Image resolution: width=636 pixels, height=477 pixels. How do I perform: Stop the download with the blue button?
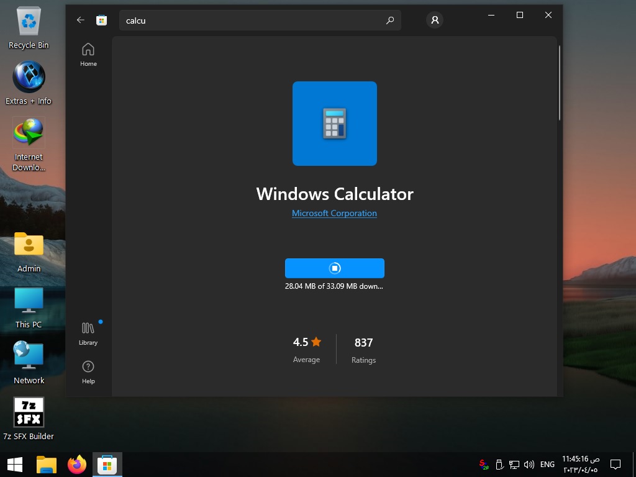point(335,268)
